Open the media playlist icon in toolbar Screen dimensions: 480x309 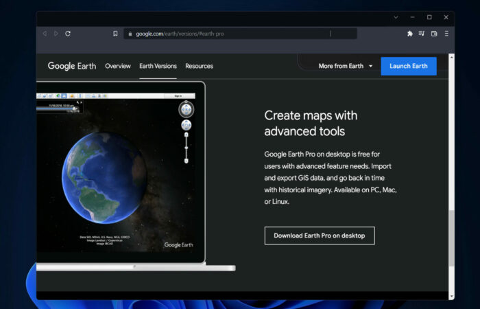point(422,34)
